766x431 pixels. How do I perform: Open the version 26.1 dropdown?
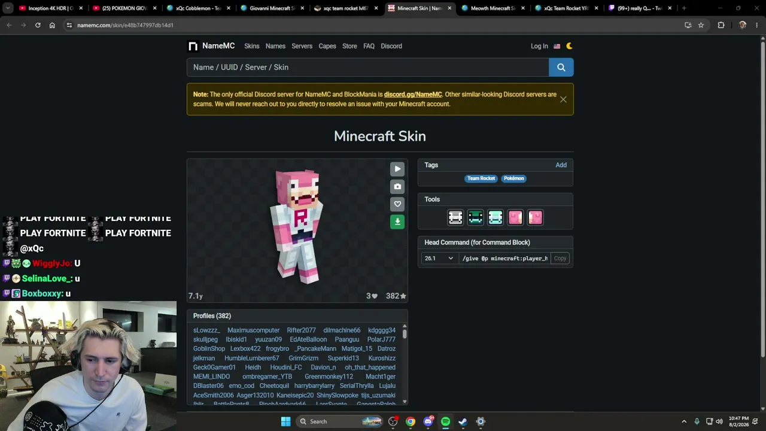coord(439,259)
